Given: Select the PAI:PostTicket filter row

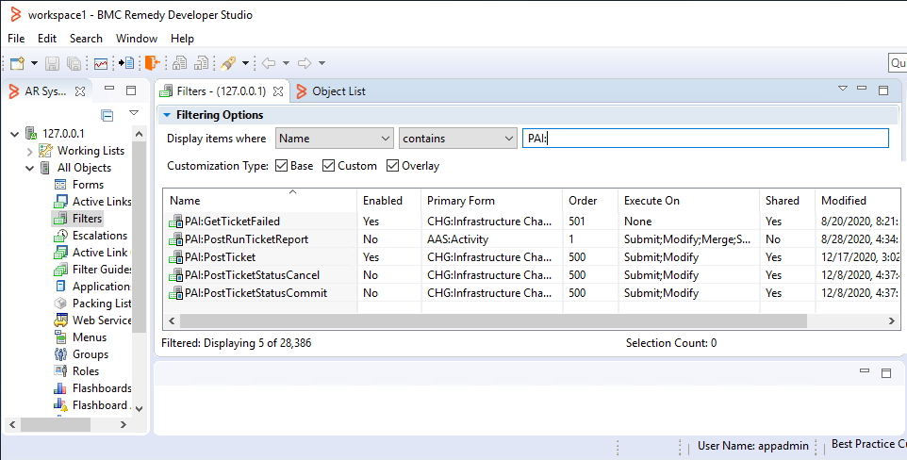Looking at the screenshot, I should coord(532,257).
